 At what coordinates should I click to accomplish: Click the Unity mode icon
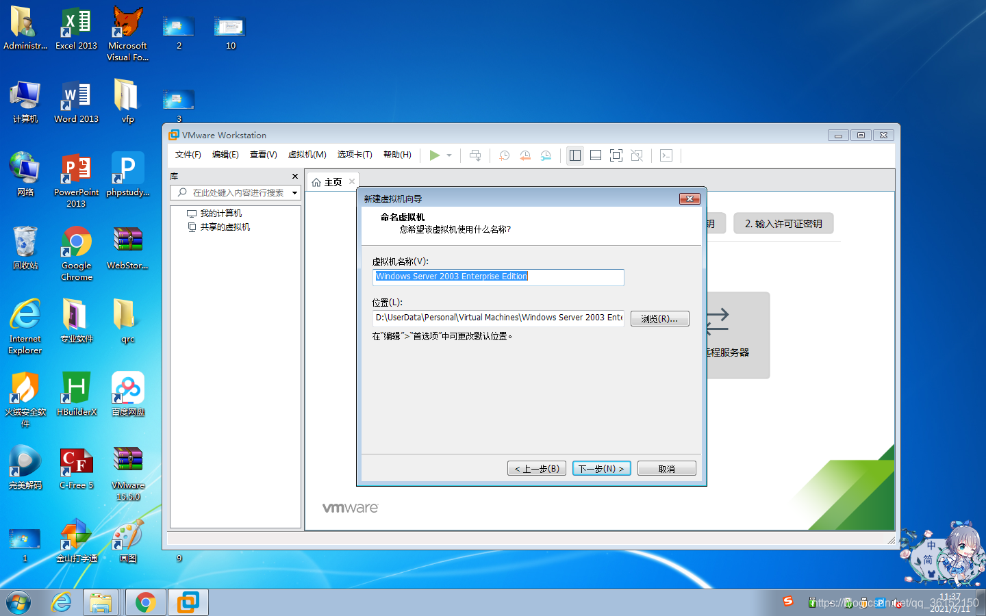[x=637, y=155]
